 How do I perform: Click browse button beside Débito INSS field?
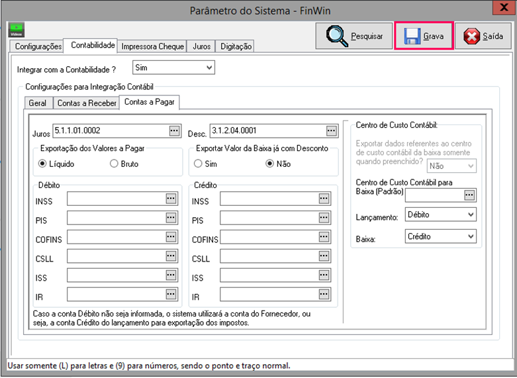(x=171, y=198)
